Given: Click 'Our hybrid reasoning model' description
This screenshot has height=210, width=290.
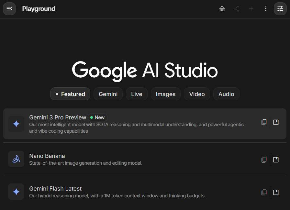Looking at the screenshot, I should (x=117, y=195).
